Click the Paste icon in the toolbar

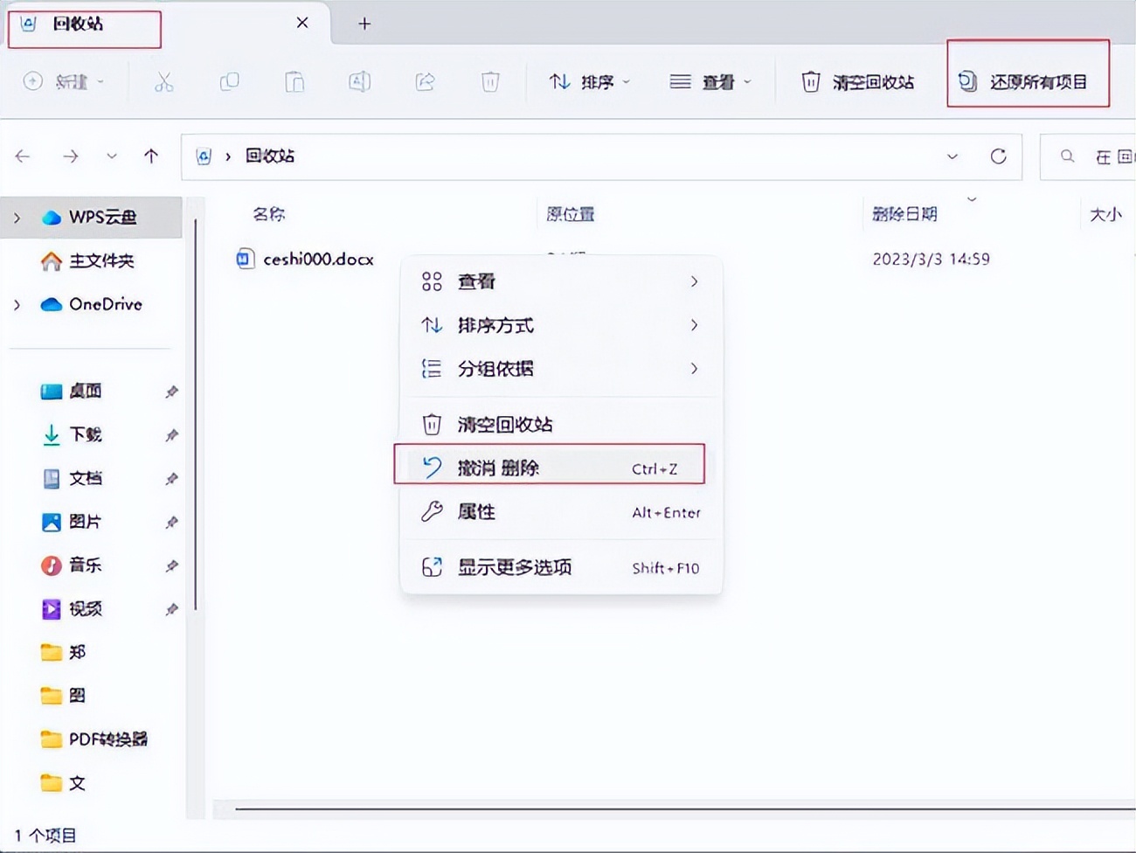(x=294, y=81)
